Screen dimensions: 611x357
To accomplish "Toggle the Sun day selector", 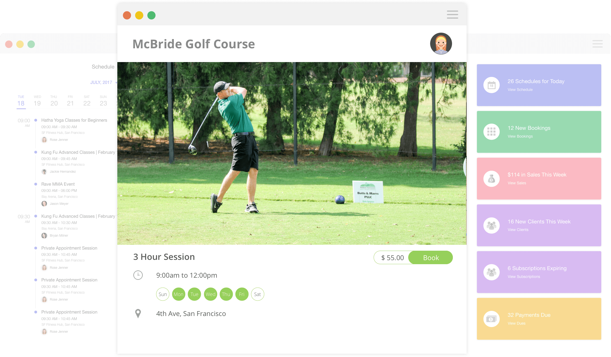I will click(x=163, y=294).
